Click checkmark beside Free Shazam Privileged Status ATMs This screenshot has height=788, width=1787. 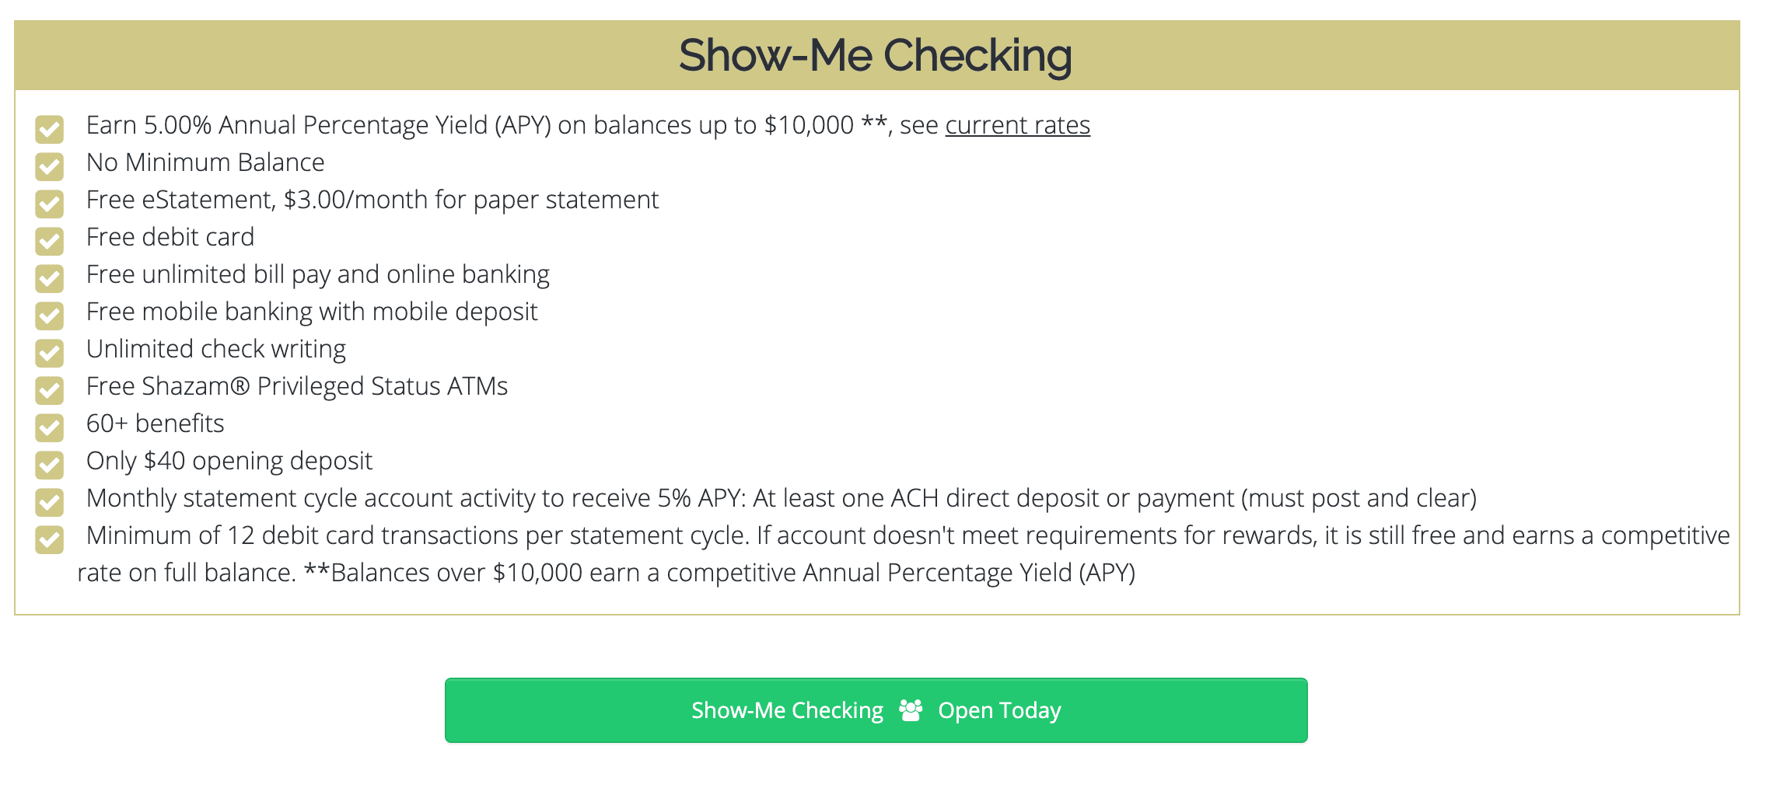click(49, 390)
